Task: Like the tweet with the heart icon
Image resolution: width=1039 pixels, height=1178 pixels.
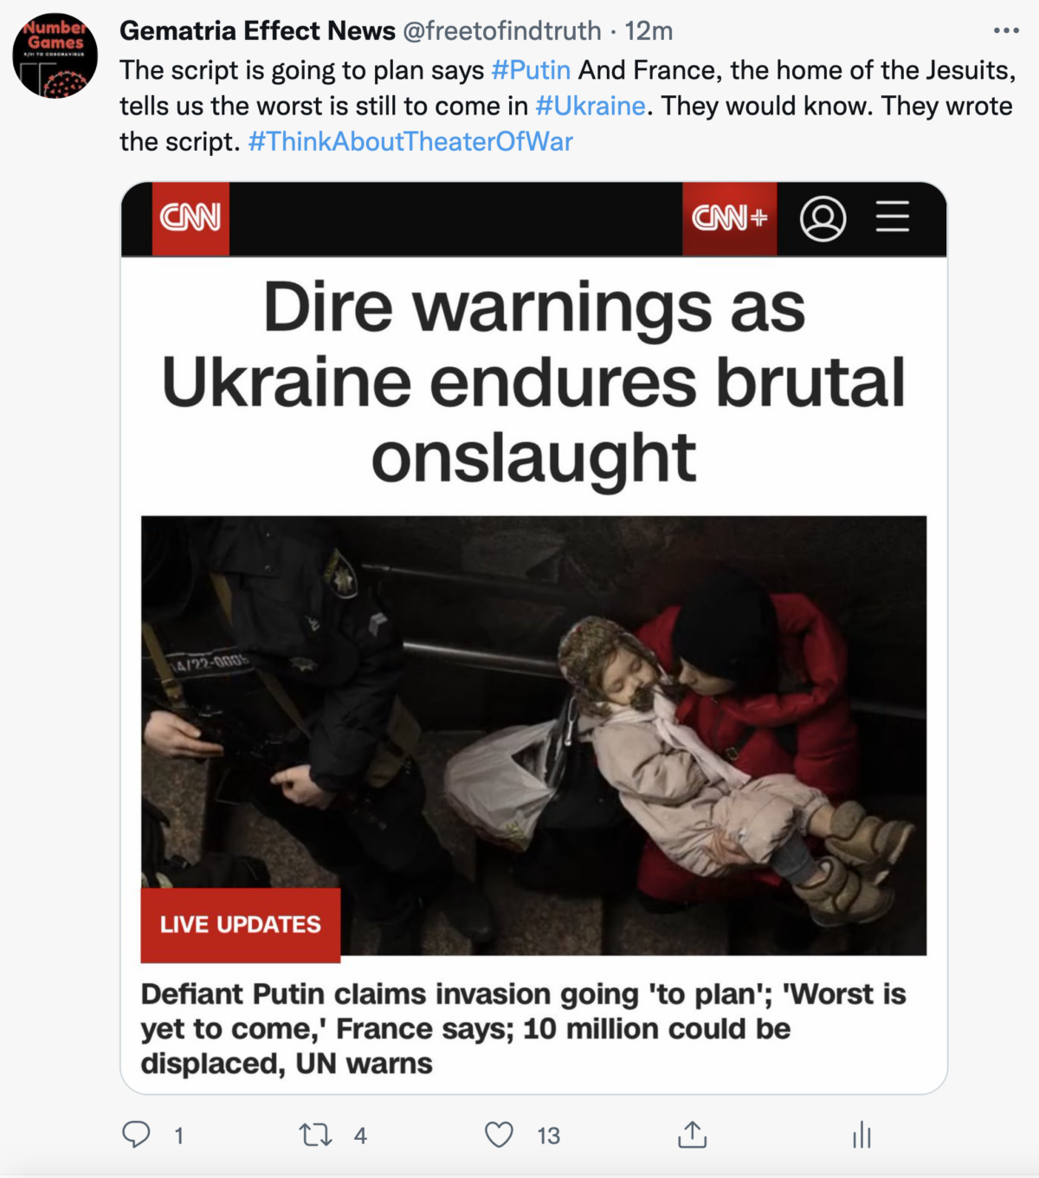Action: tap(499, 1135)
